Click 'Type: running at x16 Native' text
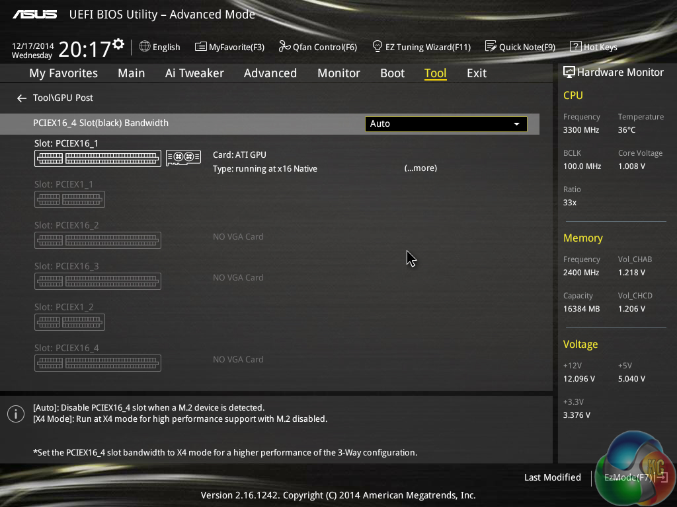 tap(264, 168)
